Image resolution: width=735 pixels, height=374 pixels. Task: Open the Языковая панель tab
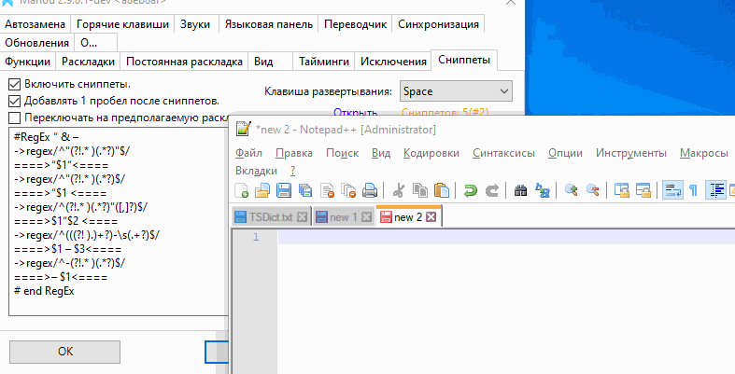pos(269,24)
